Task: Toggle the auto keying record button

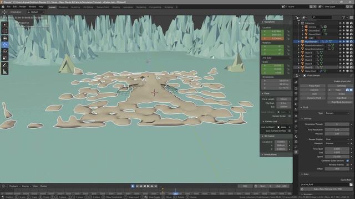Action: click(x=133, y=186)
